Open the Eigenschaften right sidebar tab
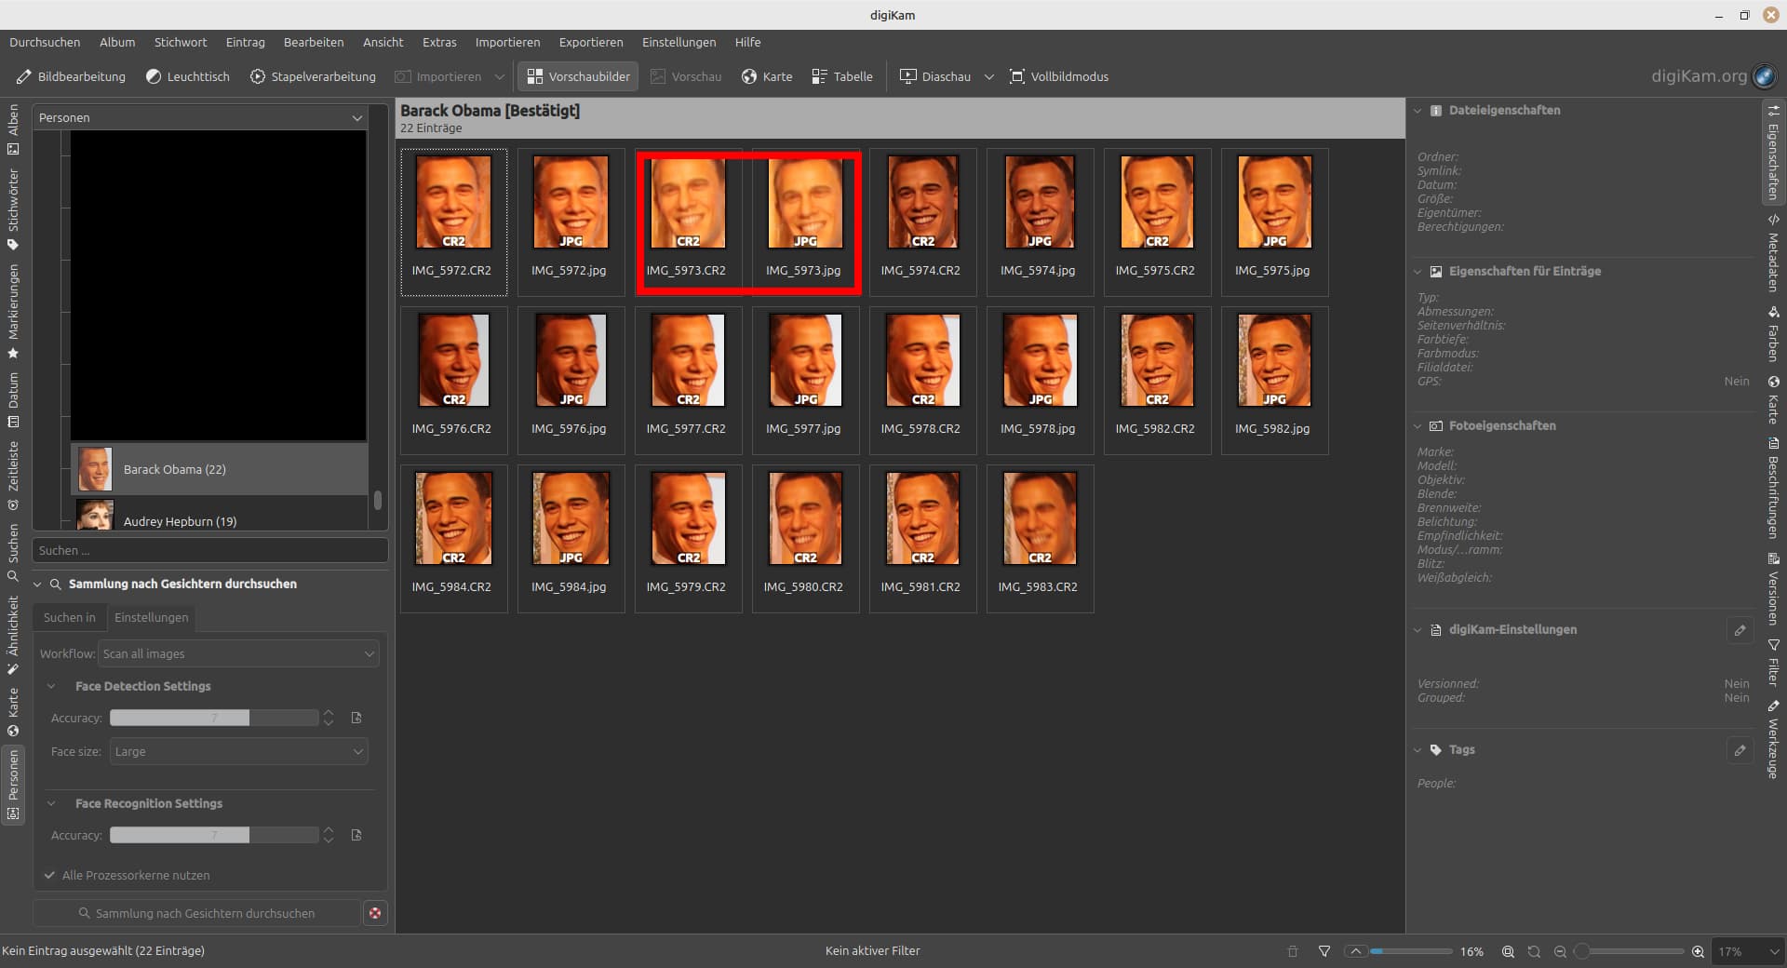1787x968 pixels. pos(1773,152)
